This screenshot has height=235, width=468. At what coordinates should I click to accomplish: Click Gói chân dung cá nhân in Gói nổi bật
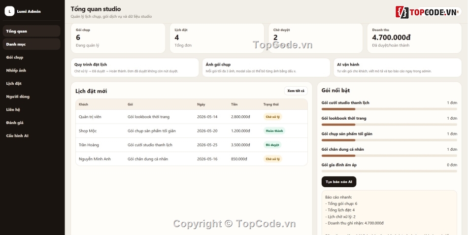343,149
